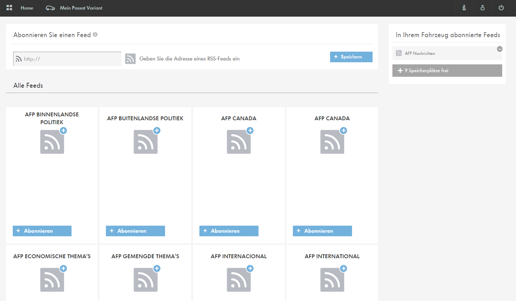The width and height of the screenshot is (516, 301).
Task: Click the car icon next to Mein Passat Variant
Action: 50,8
